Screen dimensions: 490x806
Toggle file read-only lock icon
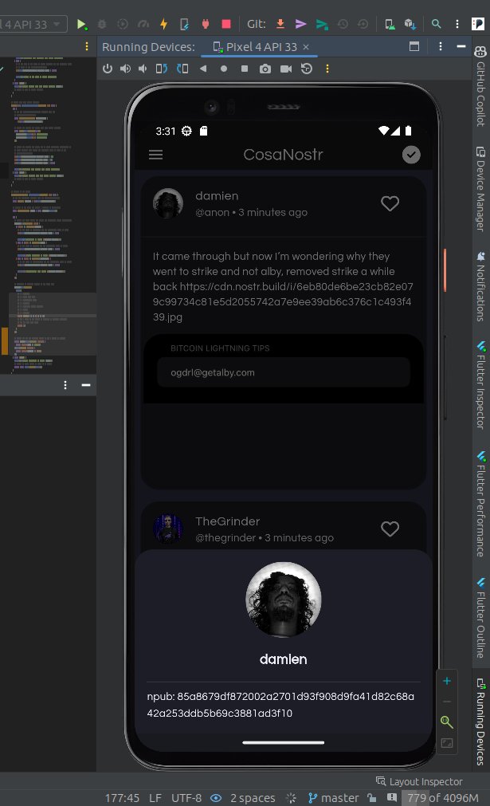372,798
